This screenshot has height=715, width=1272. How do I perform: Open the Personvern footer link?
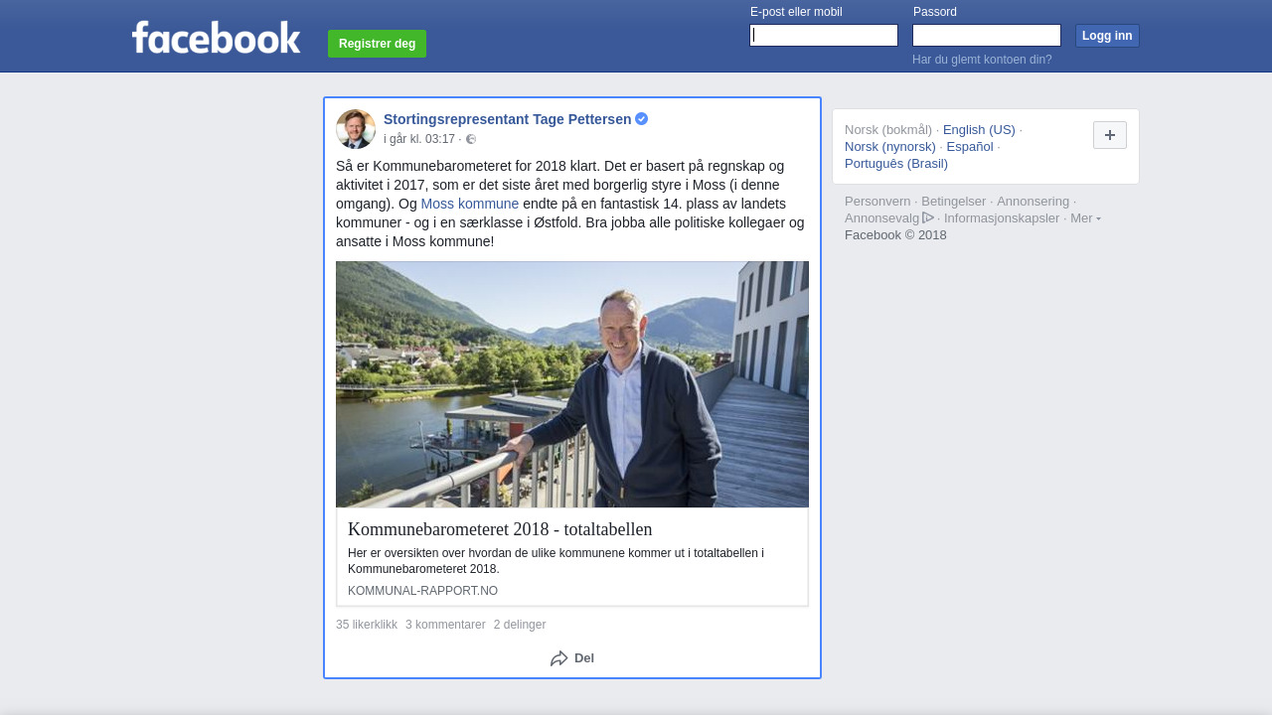[877, 202]
